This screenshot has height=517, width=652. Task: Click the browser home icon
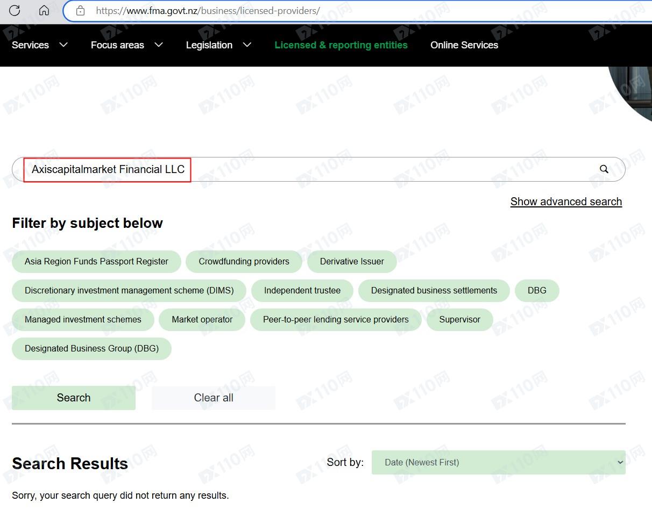(44, 10)
